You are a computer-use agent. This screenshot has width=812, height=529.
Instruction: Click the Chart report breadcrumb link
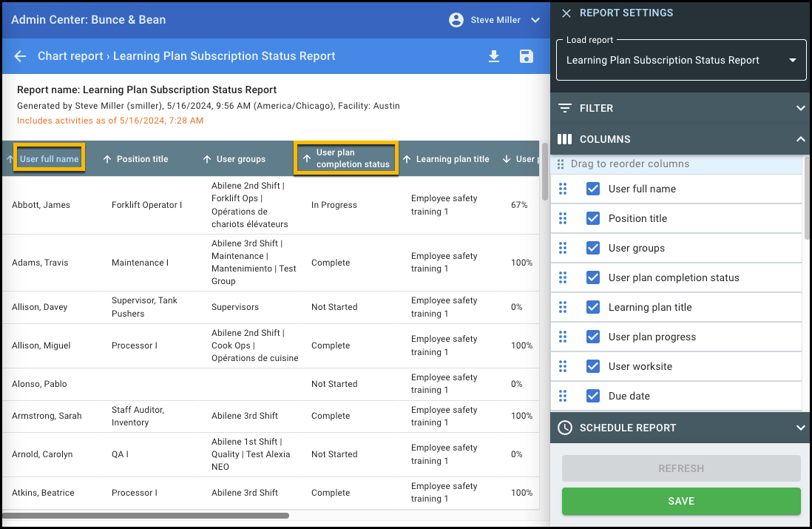[70, 56]
